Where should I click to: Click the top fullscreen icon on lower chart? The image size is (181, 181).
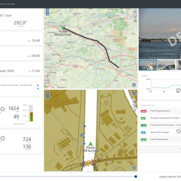click(x=134, y=93)
